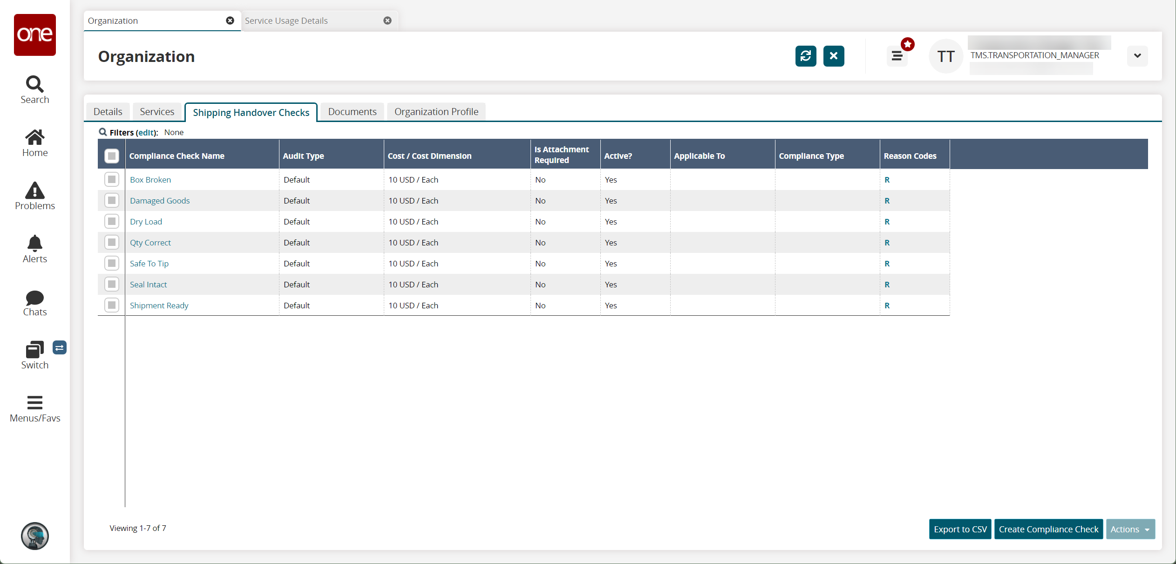Refresh the Organization page
The width and height of the screenshot is (1176, 564).
click(x=806, y=56)
